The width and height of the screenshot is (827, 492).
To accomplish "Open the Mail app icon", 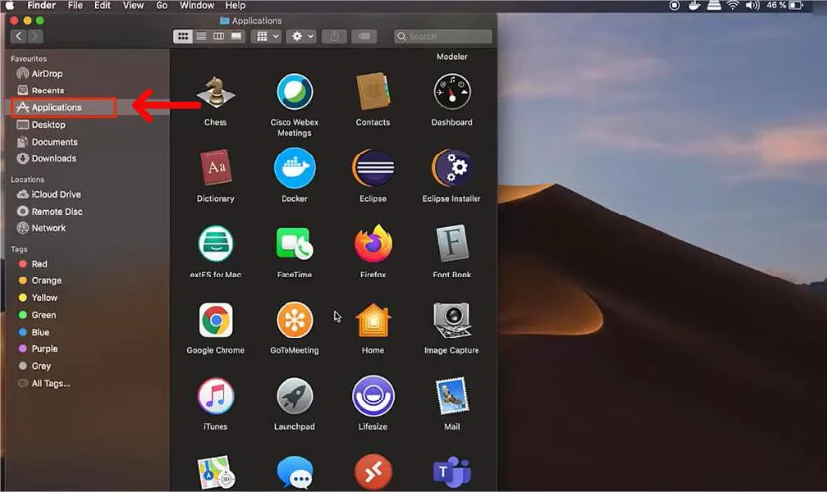I will coord(452,396).
